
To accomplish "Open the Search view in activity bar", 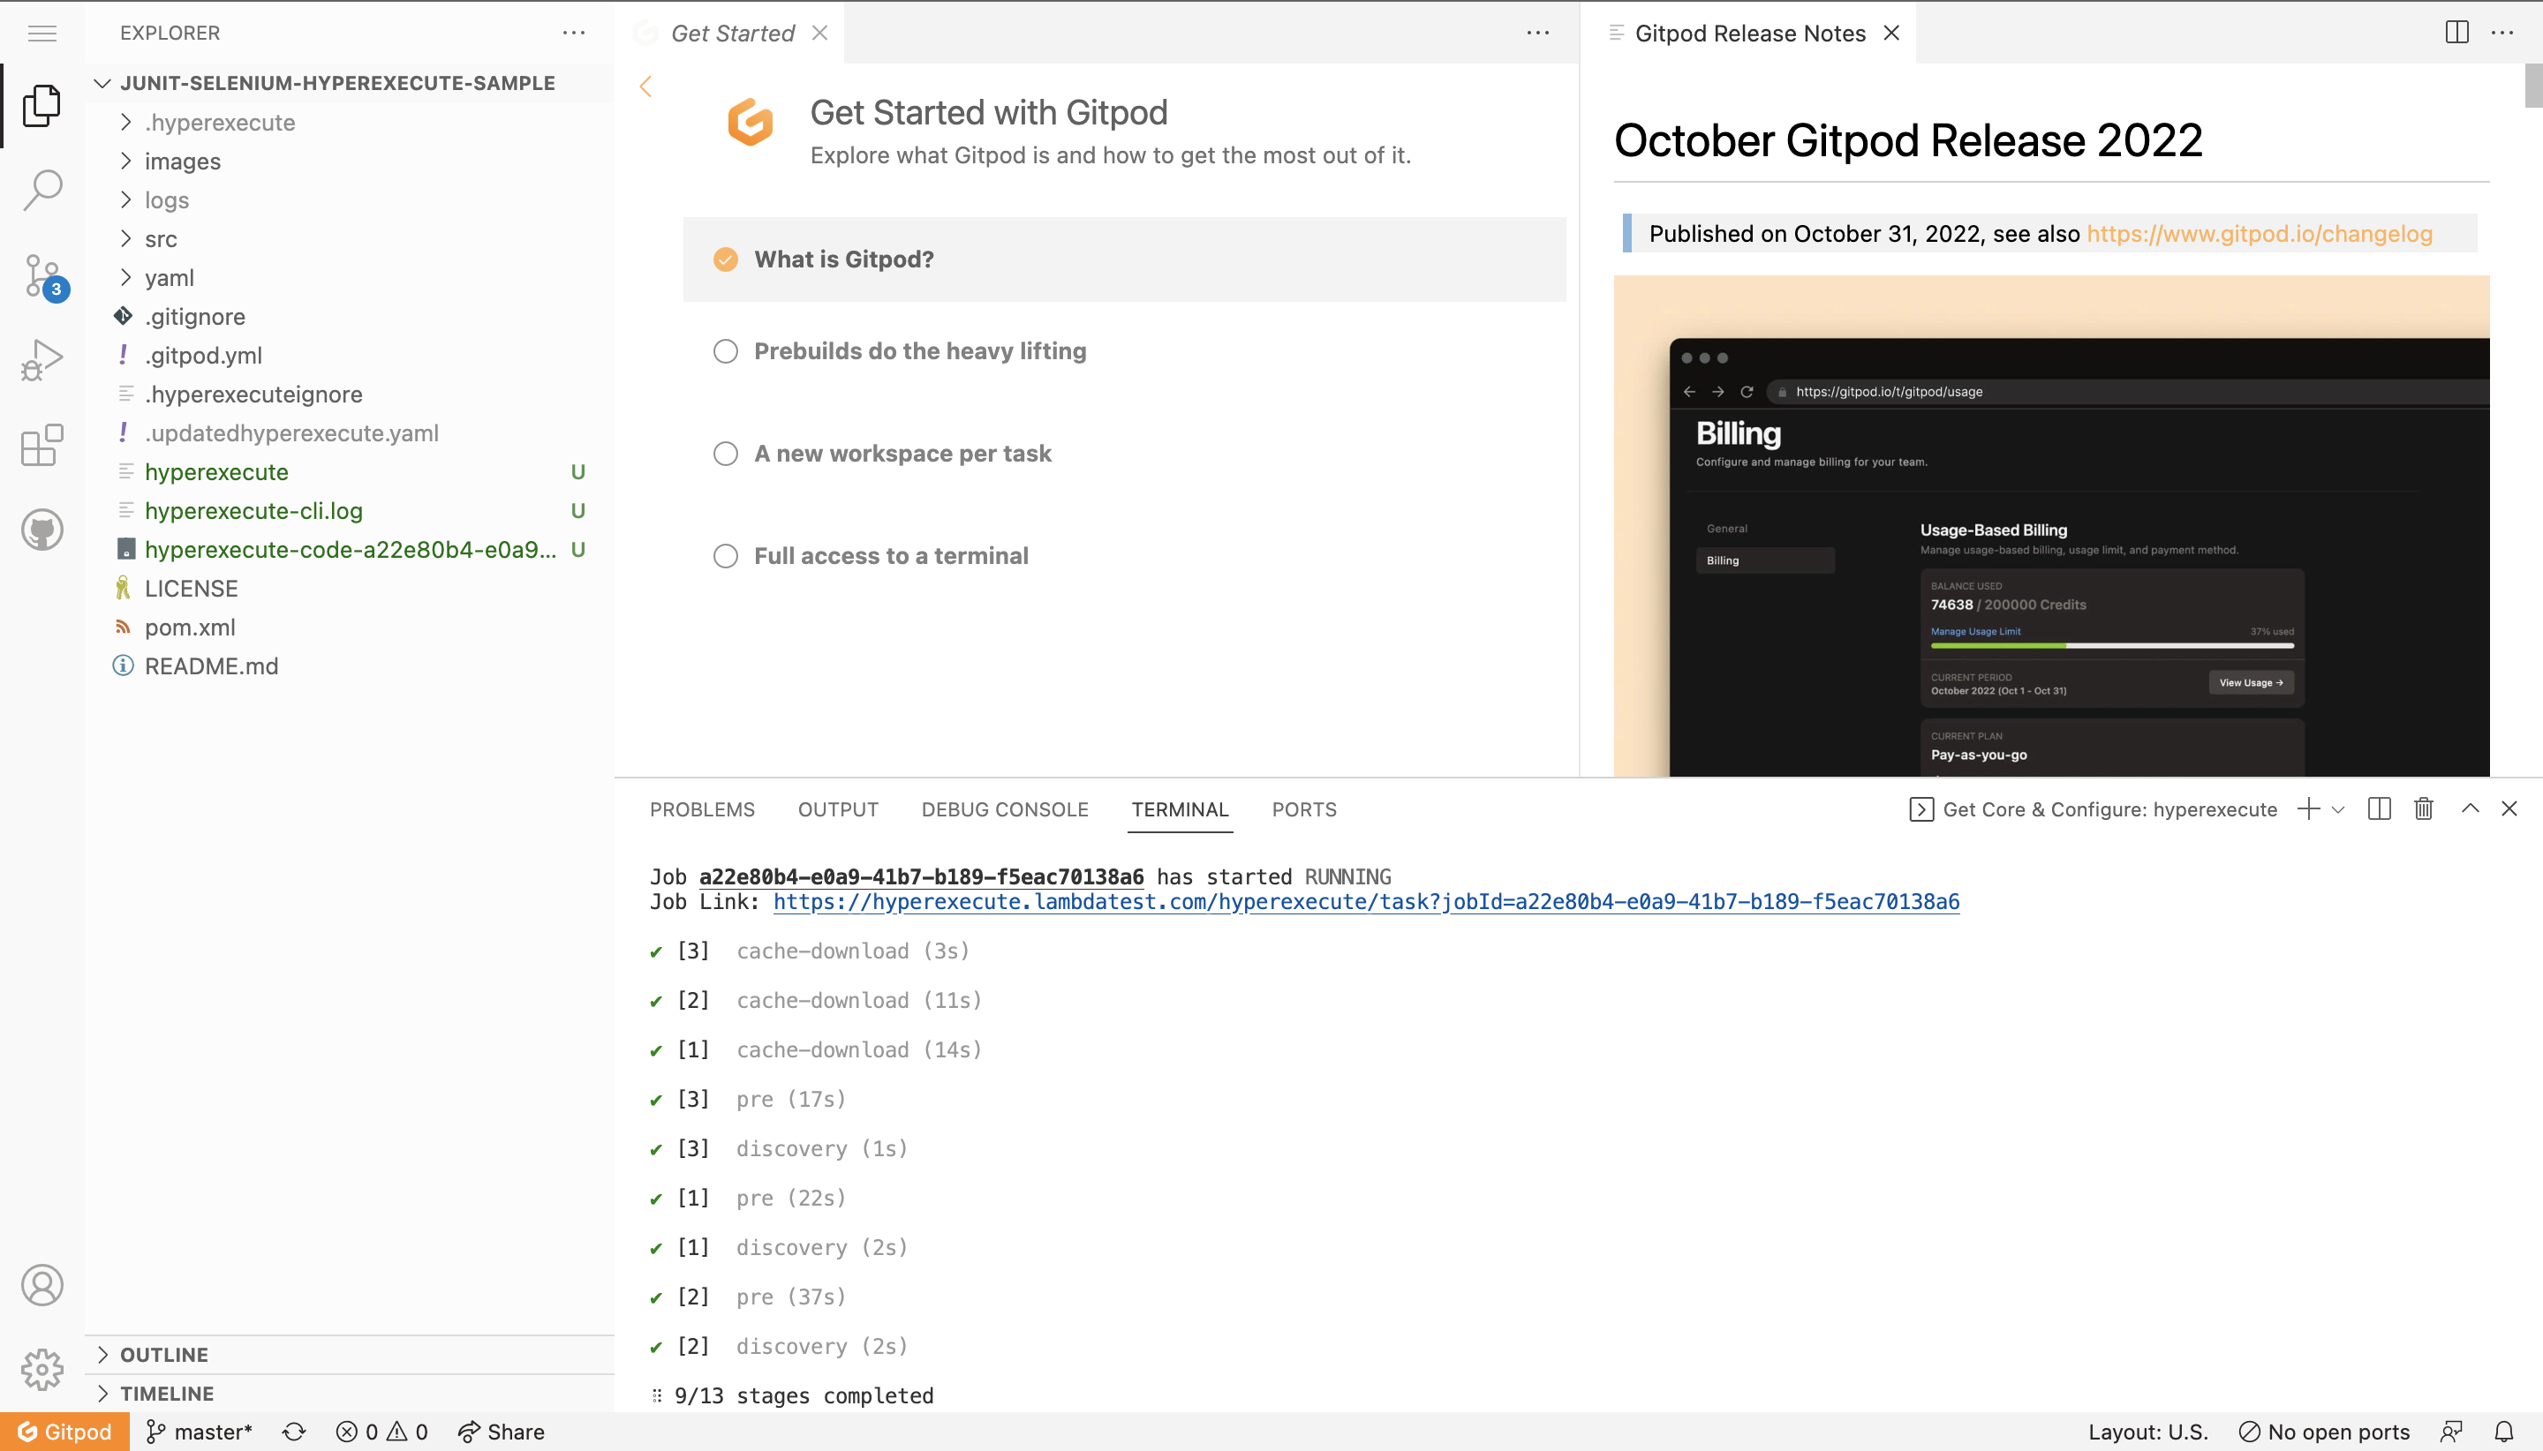I will (42, 190).
